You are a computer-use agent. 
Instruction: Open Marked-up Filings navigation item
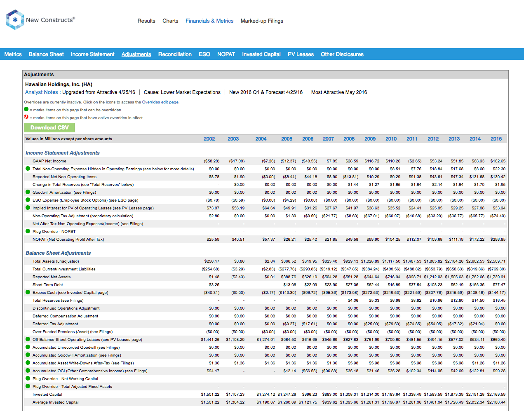pos(262,21)
